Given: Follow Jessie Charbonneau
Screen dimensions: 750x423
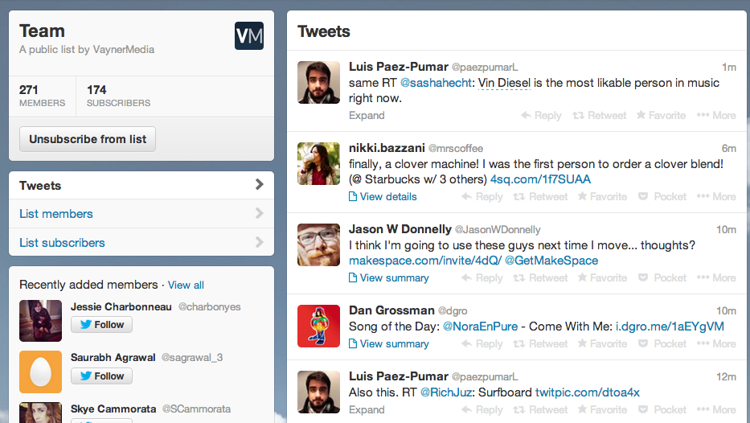Looking at the screenshot, I should [x=101, y=325].
